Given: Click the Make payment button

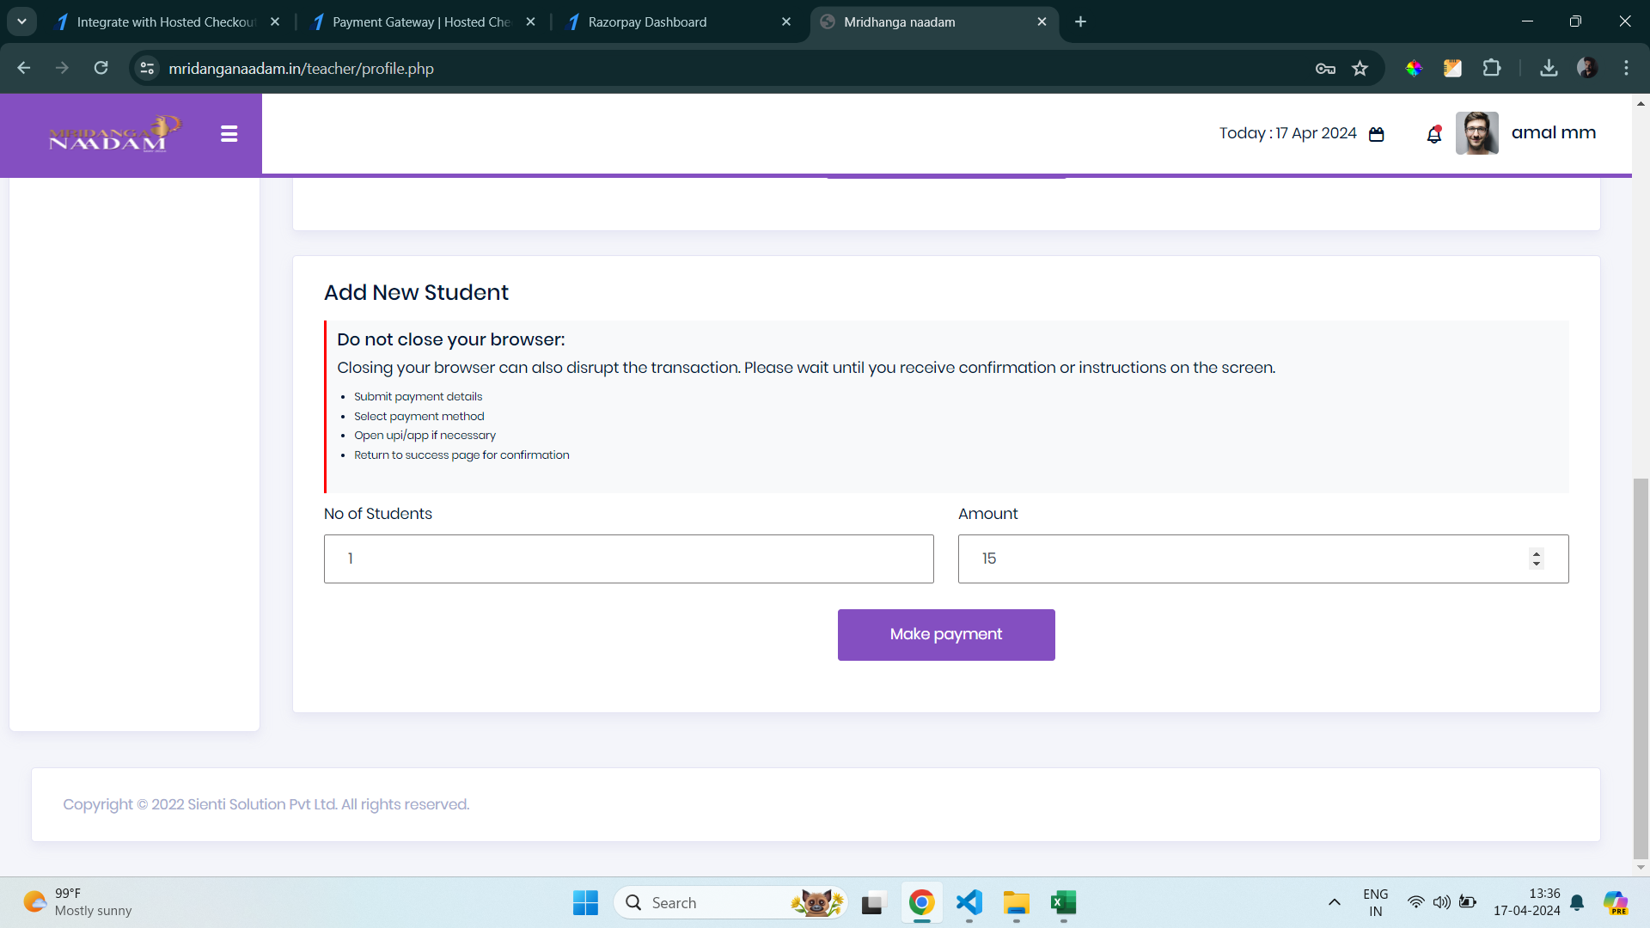Looking at the screenshot, I should pyautogui.click(x=946, y=635).
